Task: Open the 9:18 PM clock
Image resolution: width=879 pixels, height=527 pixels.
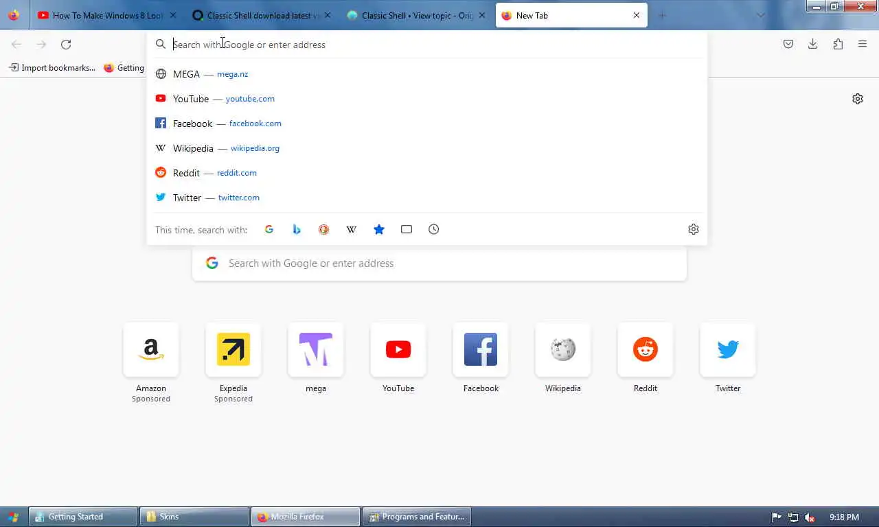Action: [844, 517]
